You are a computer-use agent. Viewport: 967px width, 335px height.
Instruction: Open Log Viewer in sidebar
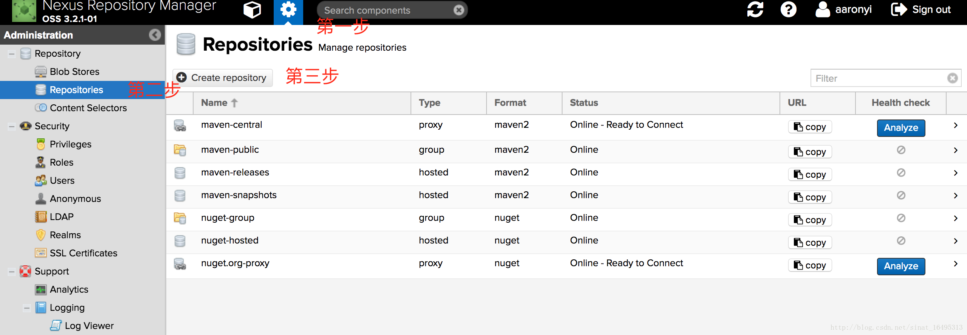tap(89, 326)
